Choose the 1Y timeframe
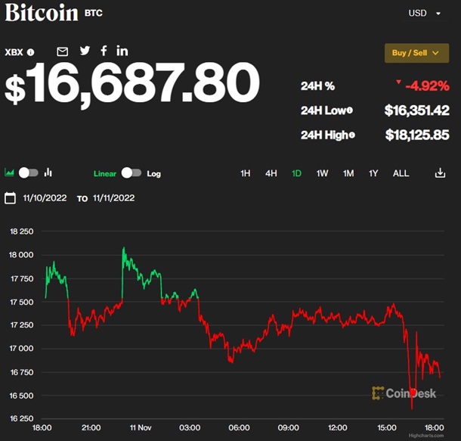461x441 pixels. point(373,173)
